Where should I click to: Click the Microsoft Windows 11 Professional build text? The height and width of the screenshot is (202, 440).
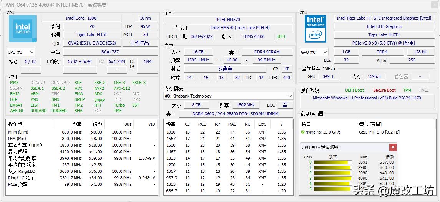click(x=367, y=98)
